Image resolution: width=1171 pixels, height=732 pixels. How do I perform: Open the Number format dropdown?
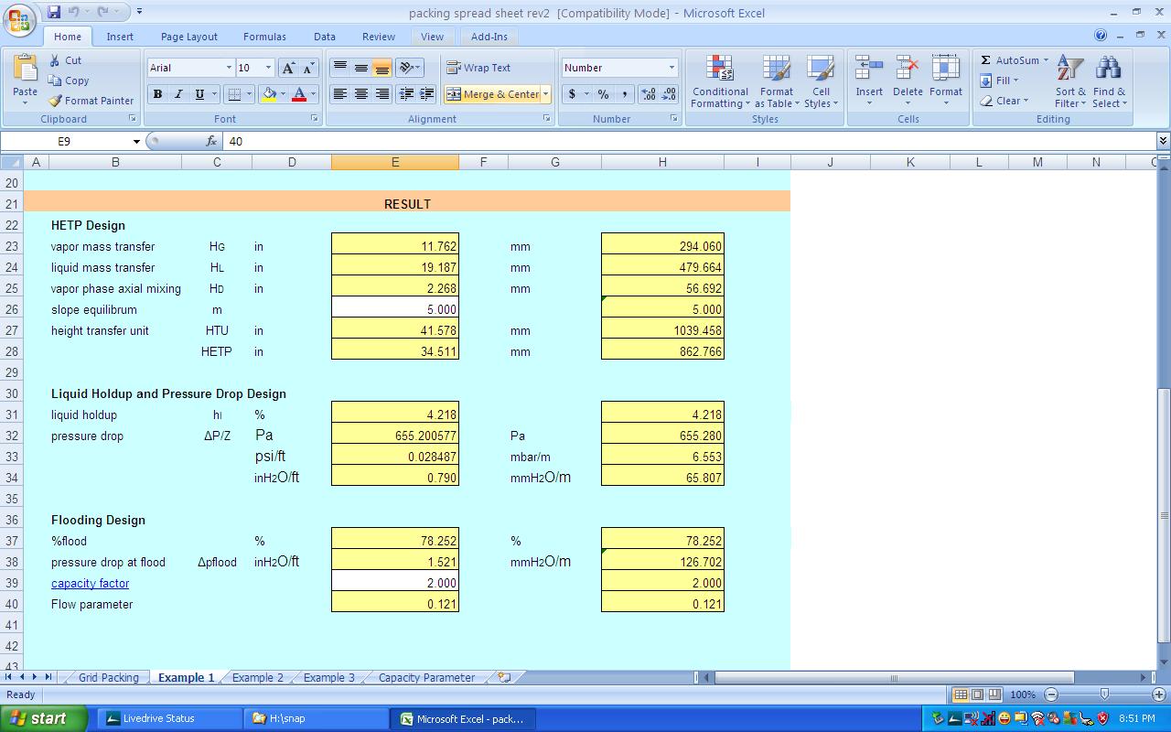tap(671, 67)
